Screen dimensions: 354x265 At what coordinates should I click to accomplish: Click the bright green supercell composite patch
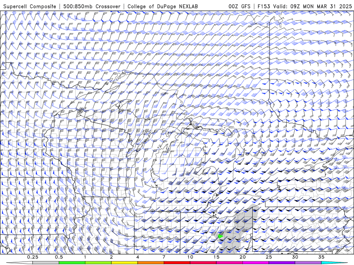click(x=220, y=236)
